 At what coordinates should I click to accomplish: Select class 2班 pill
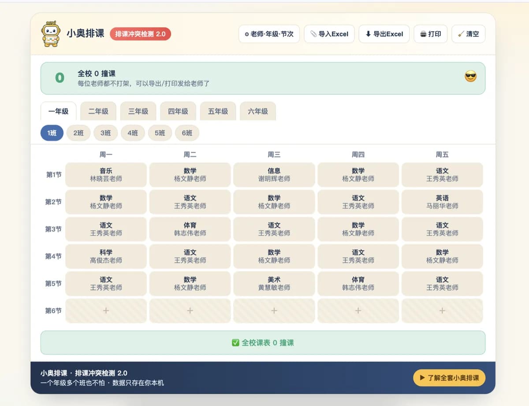(78, 133)
